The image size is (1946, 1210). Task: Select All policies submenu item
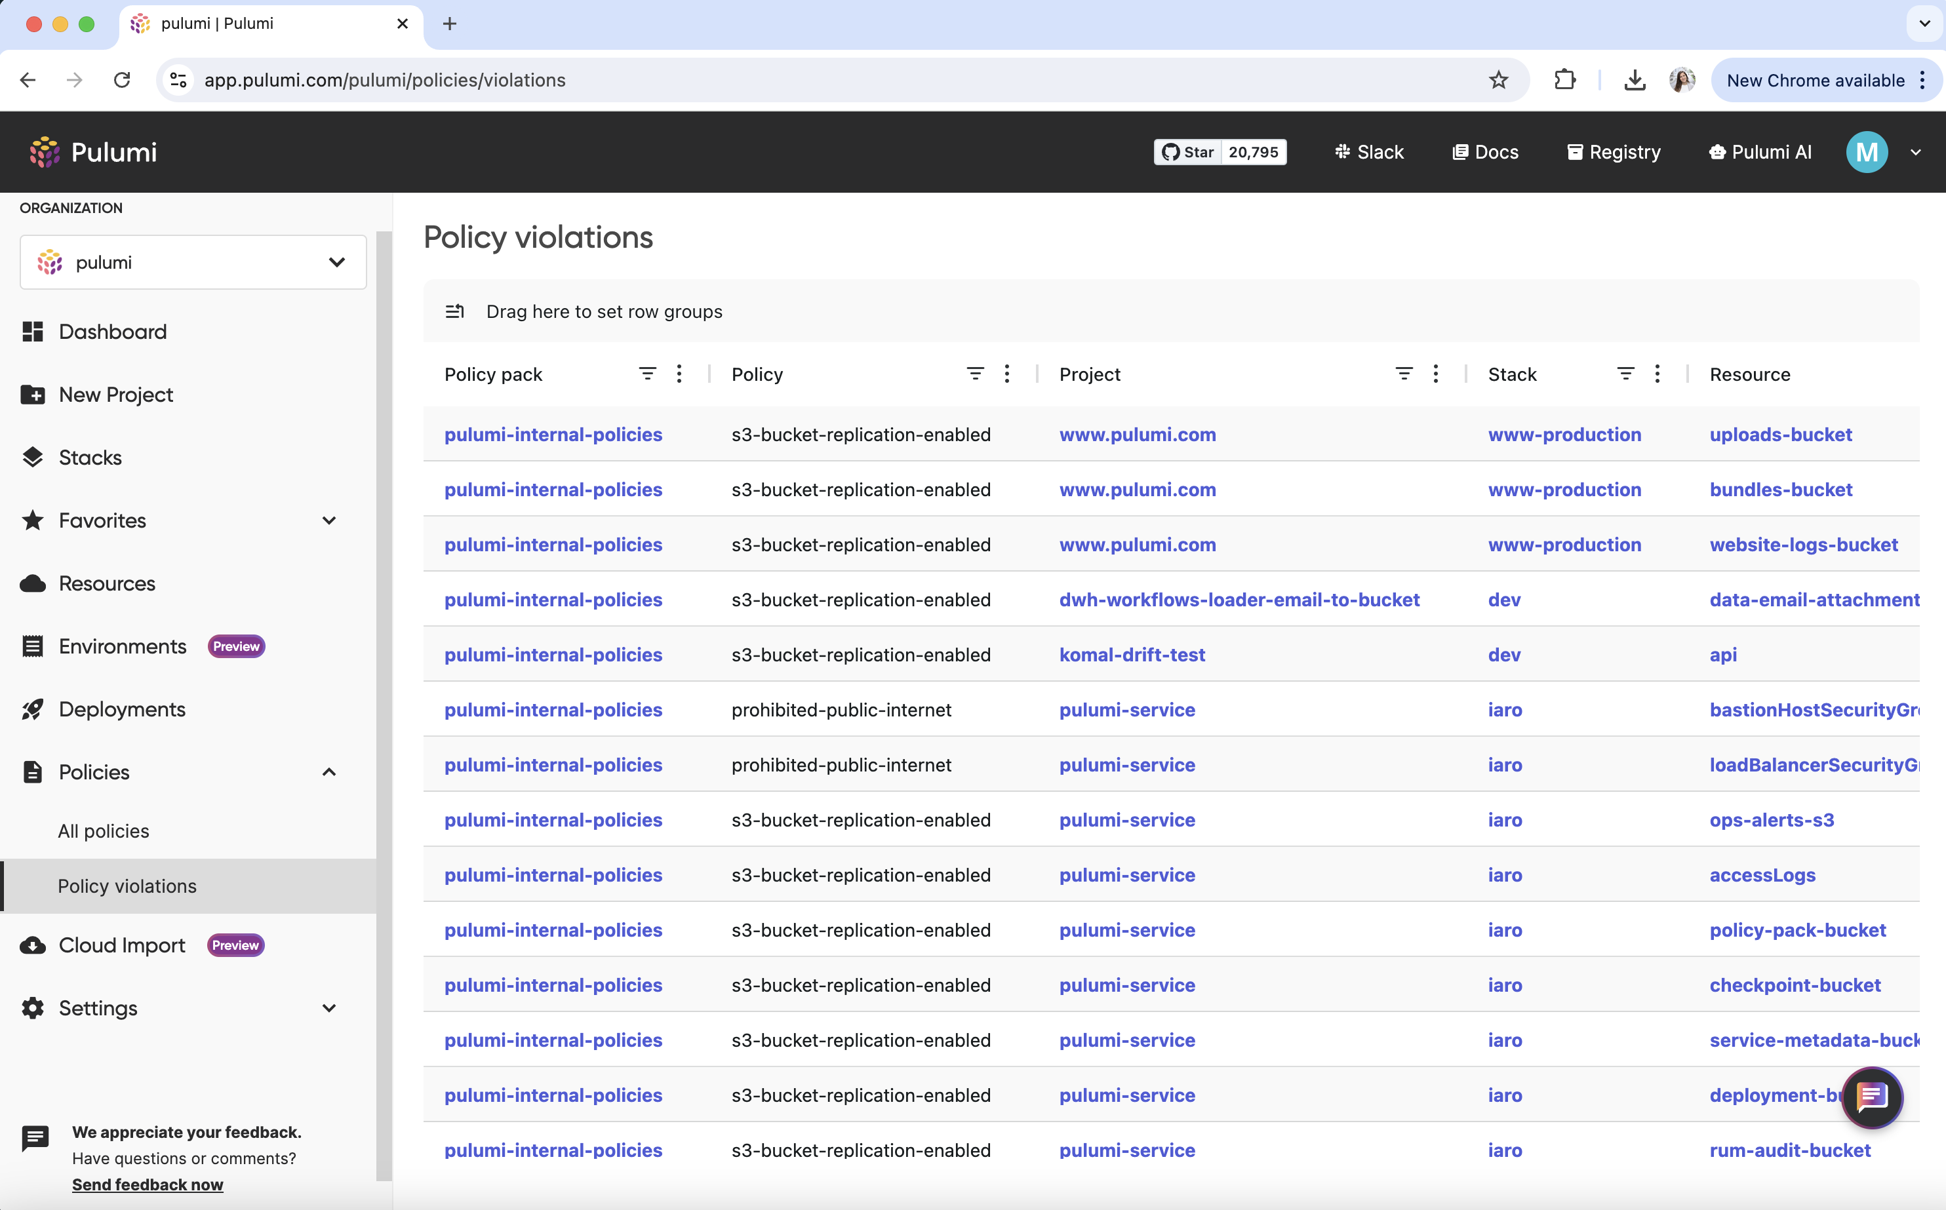(103, 830)
